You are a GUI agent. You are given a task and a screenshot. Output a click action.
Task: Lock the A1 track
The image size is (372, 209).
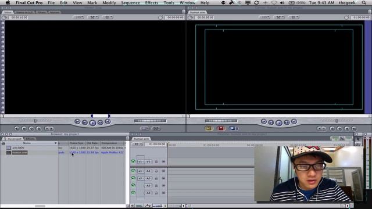156,171
